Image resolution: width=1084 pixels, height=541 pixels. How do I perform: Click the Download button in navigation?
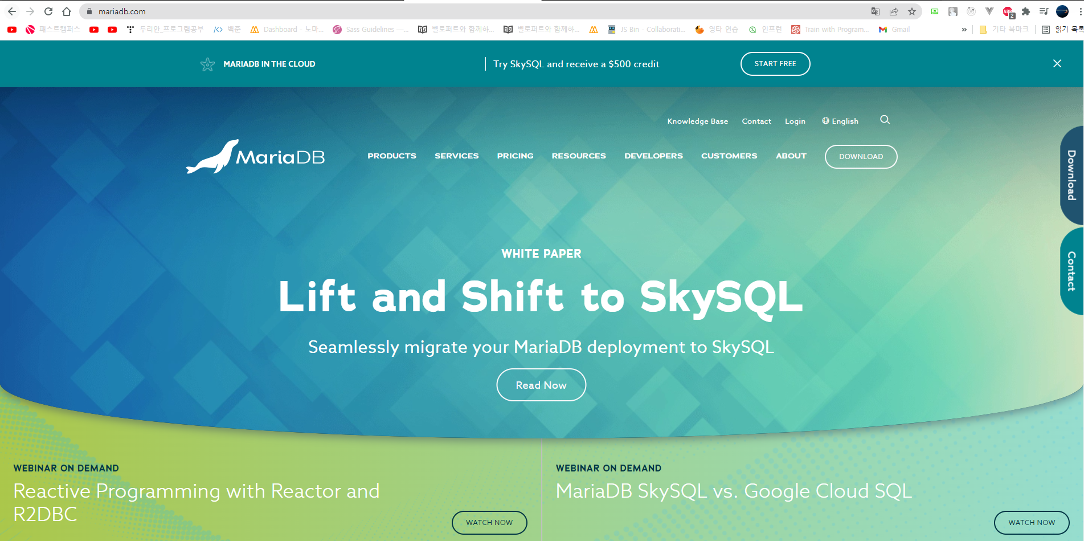861,157
